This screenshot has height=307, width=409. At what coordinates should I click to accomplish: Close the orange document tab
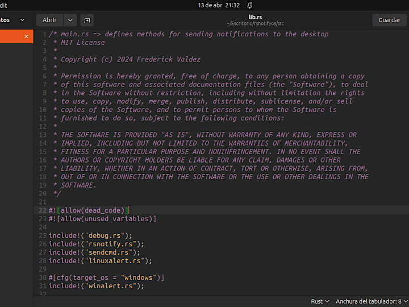pos(26,36)
